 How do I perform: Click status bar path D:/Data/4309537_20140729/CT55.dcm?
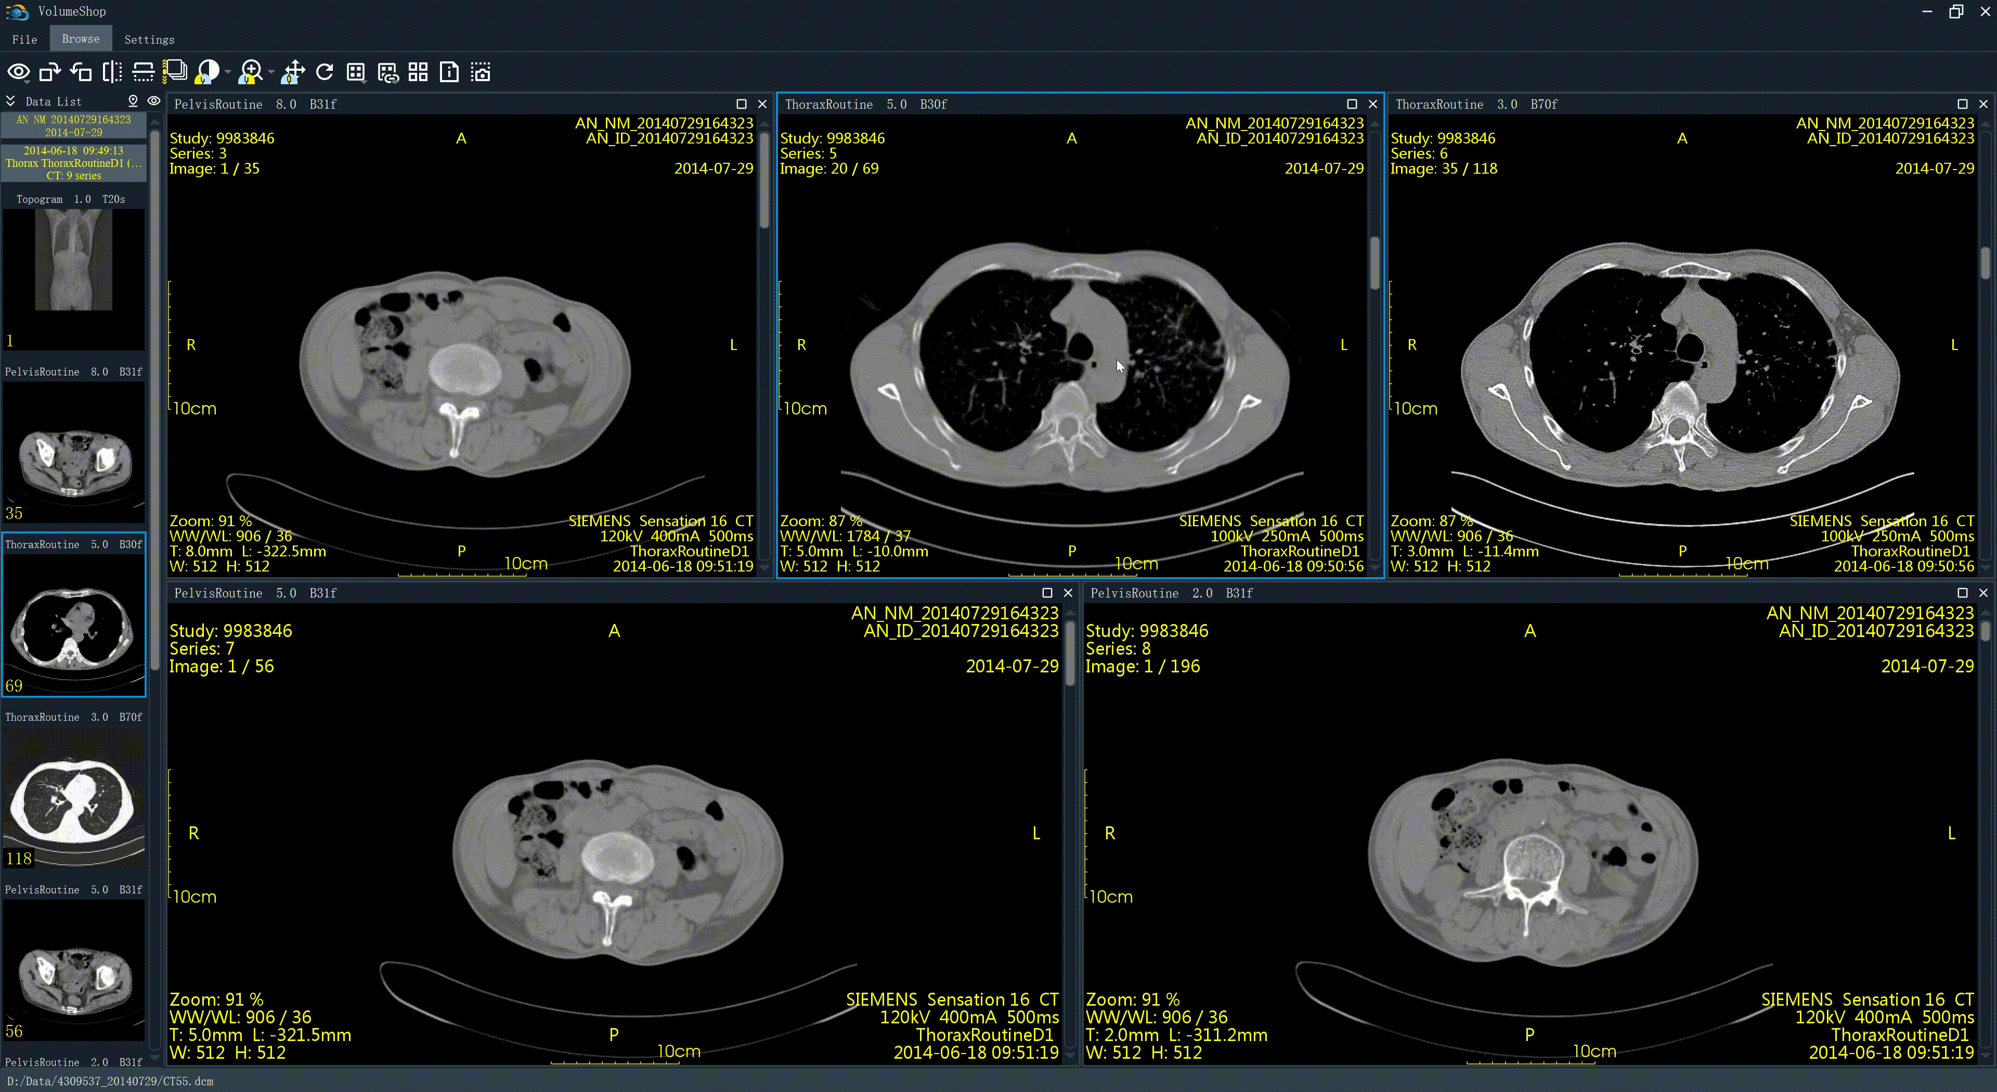coord(110,1081)
